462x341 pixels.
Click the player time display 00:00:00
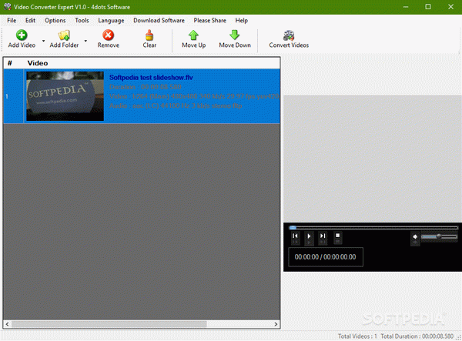click(x=325, y=257)
